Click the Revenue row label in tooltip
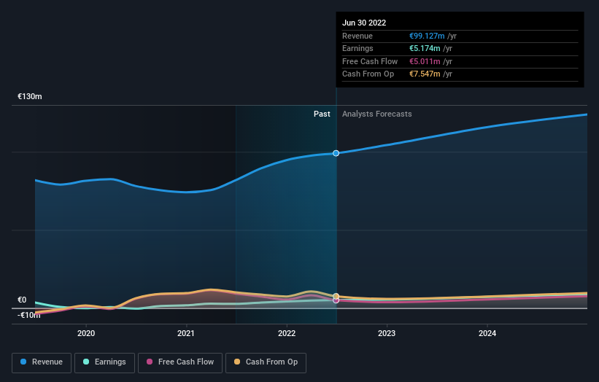The width and height of the screenshot is (599, 382). [358, 36]
